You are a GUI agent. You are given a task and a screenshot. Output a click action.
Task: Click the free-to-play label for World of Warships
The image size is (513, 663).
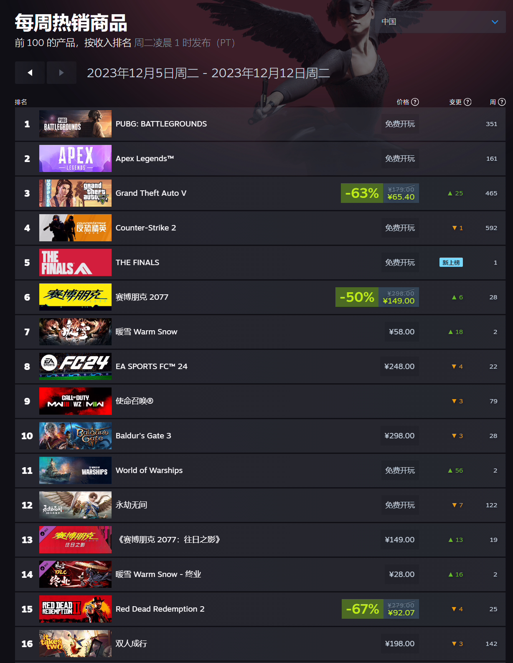click(400, 470)
